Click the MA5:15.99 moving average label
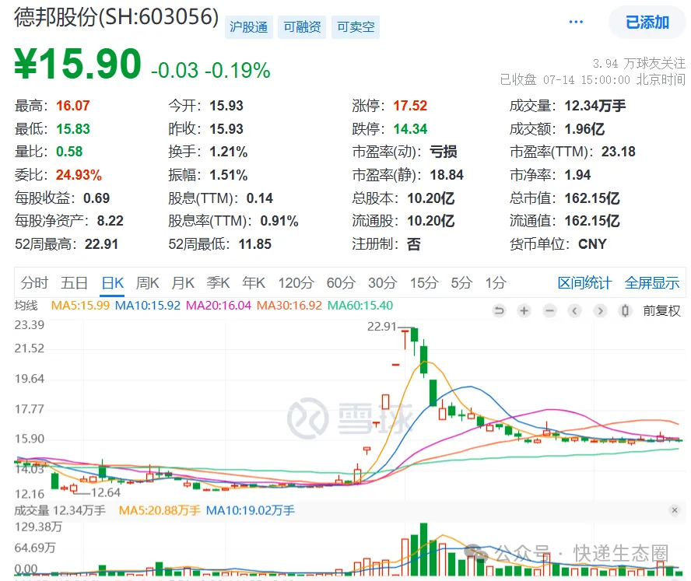This screenshot has width=691, height=581. pyautogui.click(x=80, y=305)
